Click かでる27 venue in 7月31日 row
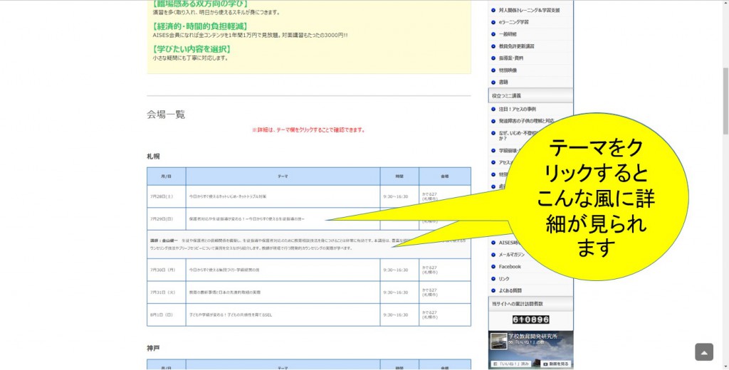 point(429,292)
